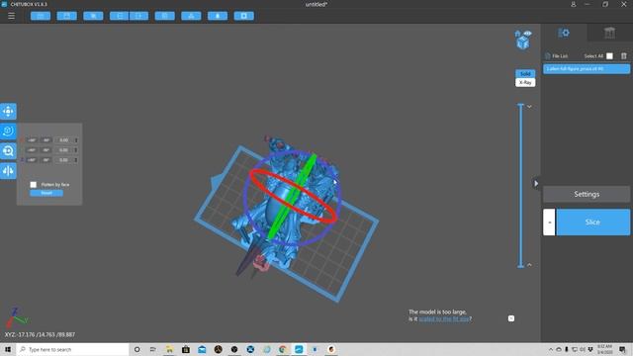Viewport: 633px width, 356px height.
Task: Click the blue Reset button in rotate panel
Action: tap(46, 193)
